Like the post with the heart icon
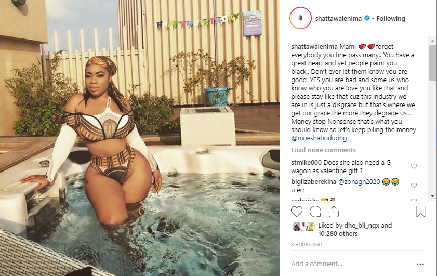This screenshot has height=276, width=437. pyautogui.click(x=297, y=212)
